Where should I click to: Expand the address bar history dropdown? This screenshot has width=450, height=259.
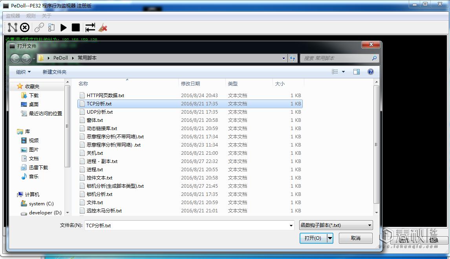click(x=284, y=58)
